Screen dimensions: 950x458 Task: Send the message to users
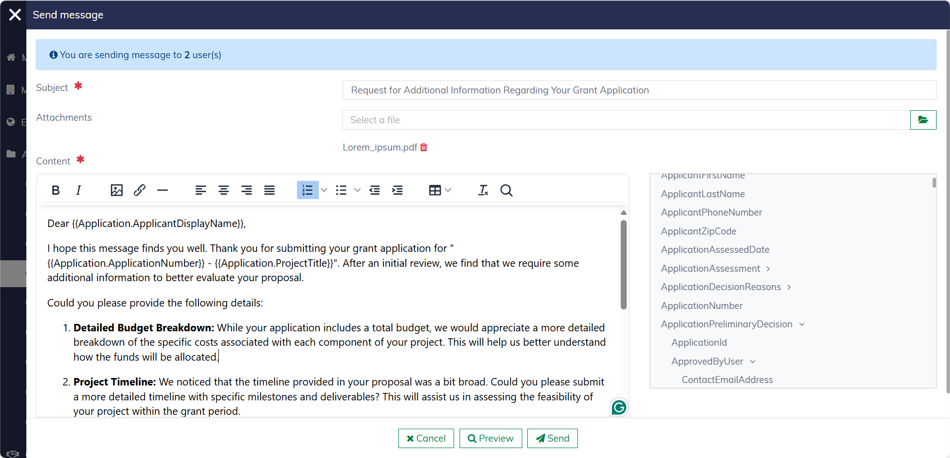click(x=552, y=438)
